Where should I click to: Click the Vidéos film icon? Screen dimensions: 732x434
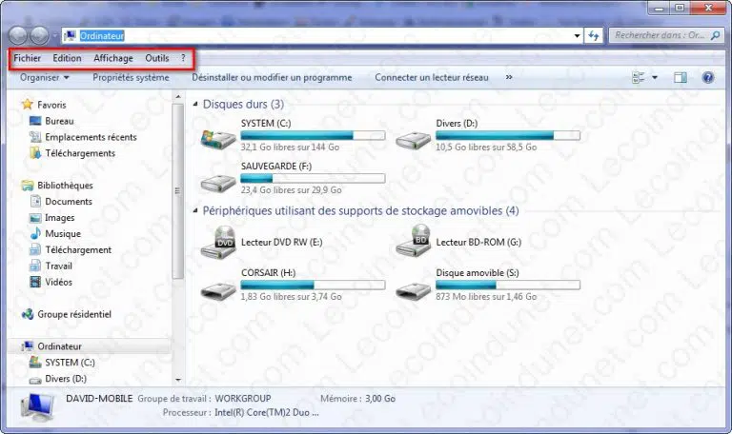point(35,282)
